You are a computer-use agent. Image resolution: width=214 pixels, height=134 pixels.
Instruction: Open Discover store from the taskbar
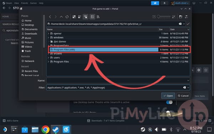coord(25,129)
